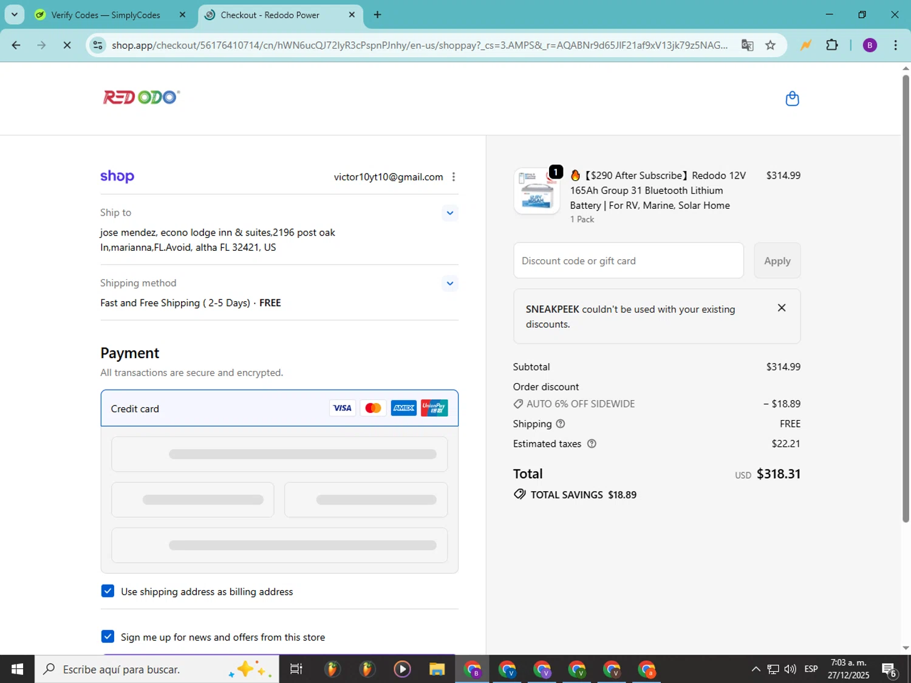Dismiss the SNEAKPEEK discount error message
Image resolution: width=911 pixels, height=683 pixels.
(x=782, y=308)
